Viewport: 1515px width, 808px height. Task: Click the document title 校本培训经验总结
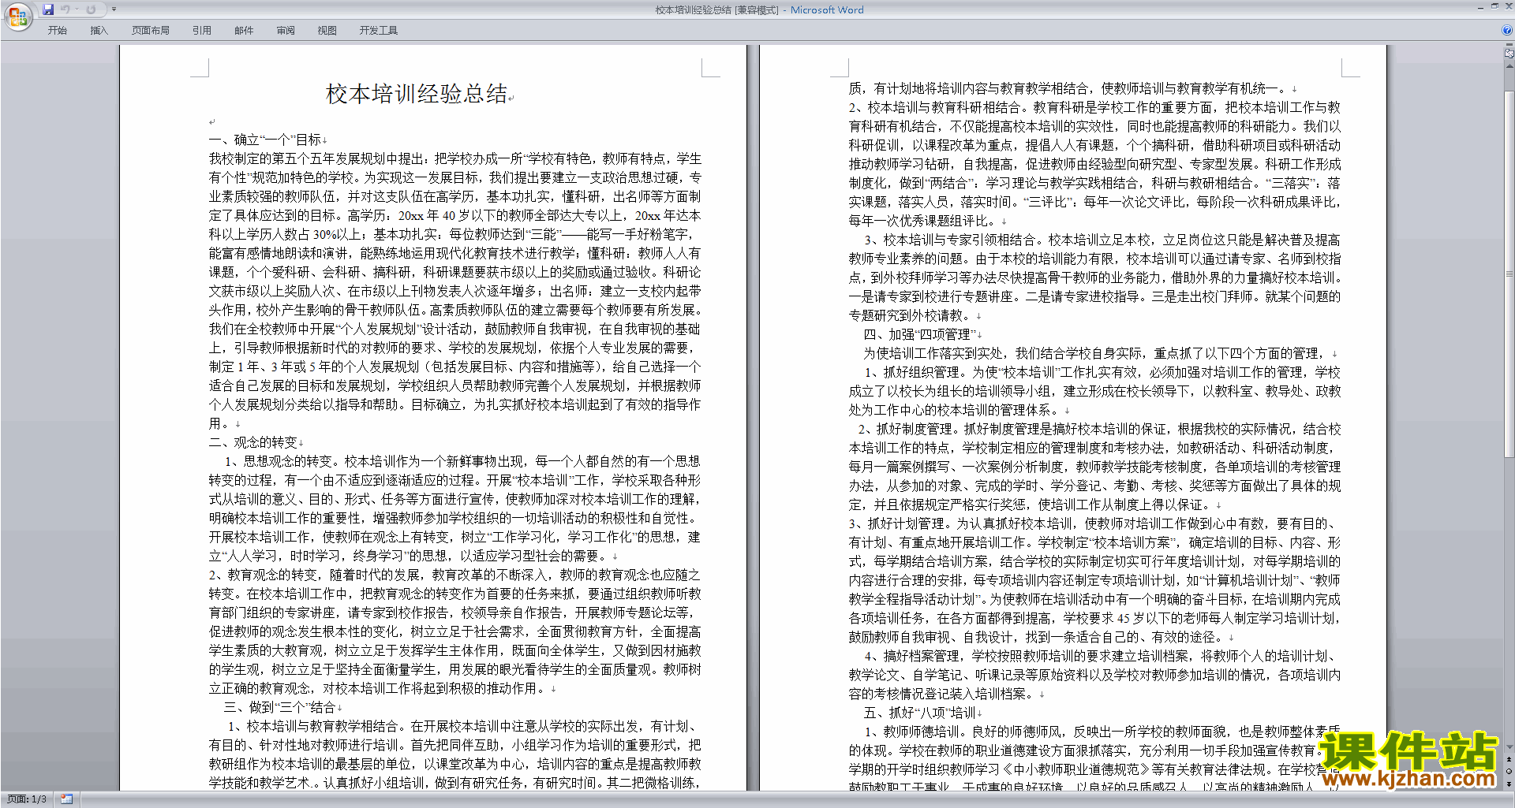point(417,94)
